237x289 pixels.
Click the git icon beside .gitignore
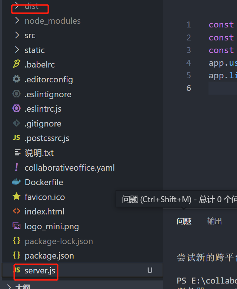pyautogui.click(x=16, y=124)
